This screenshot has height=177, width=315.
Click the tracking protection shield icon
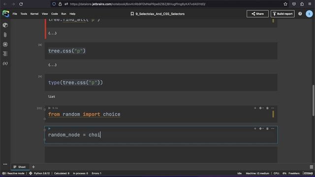[x=54, y=4]
